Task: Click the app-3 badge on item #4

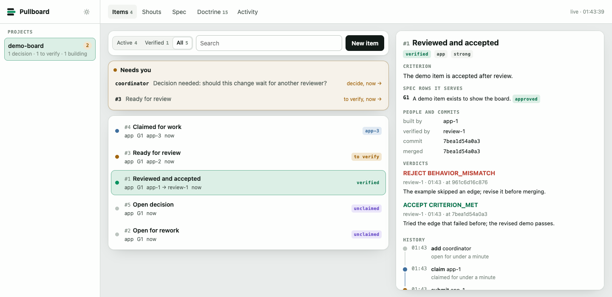Action: 372,131
